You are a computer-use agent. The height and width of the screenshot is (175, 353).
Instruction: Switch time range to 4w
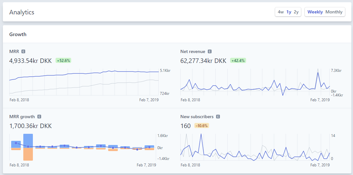[281, 12]
